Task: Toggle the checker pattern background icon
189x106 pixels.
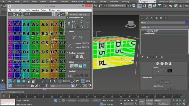Action: [66, 14]
